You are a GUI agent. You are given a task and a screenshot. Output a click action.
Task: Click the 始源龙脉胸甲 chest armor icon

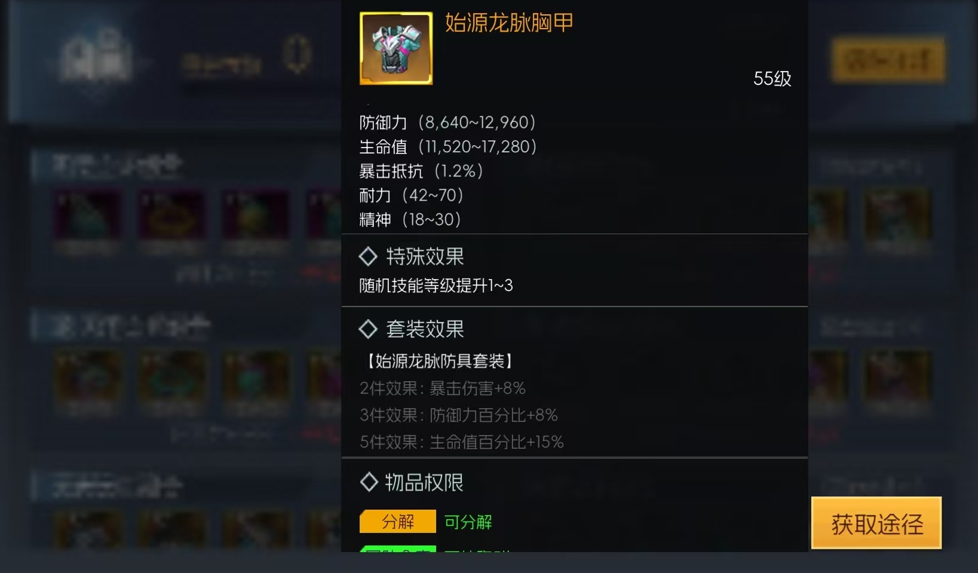click(x=396, y=48)
